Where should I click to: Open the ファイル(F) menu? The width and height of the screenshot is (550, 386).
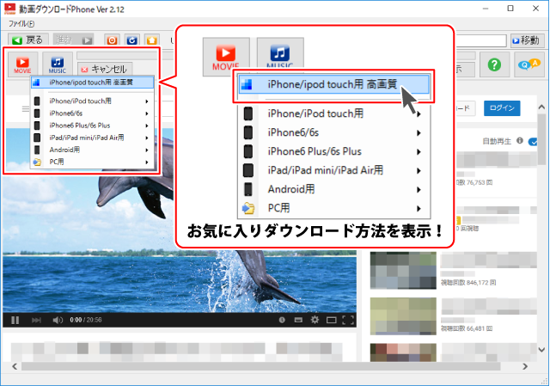21,24
